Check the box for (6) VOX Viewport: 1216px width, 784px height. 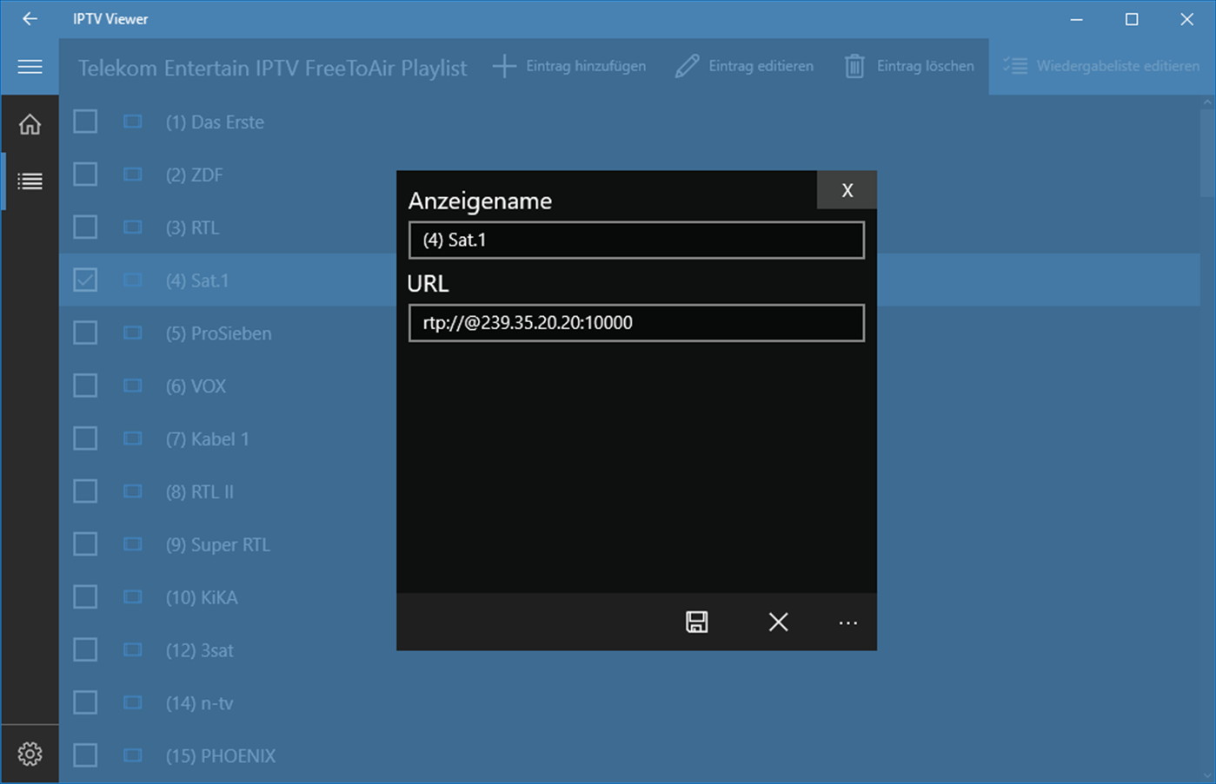(85, 385)
